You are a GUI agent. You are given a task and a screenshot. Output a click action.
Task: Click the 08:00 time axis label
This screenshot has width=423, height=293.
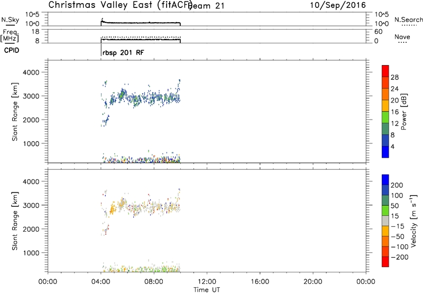pos(154,282)
